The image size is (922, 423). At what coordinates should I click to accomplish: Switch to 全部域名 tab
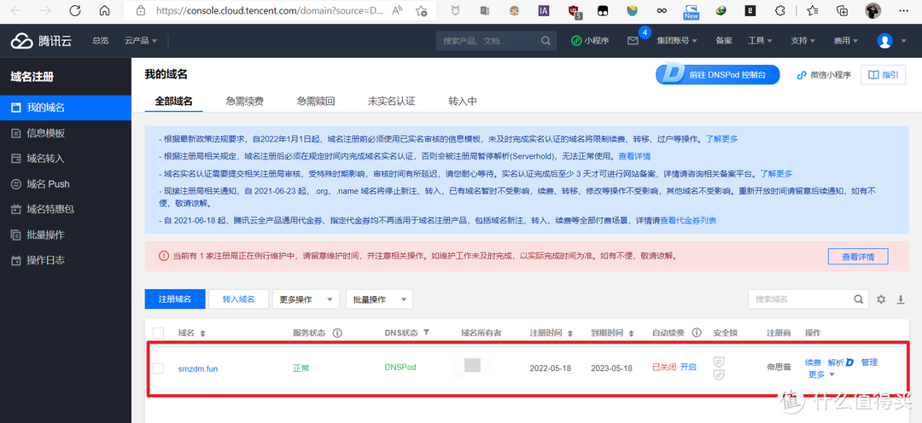coord(173,101)
